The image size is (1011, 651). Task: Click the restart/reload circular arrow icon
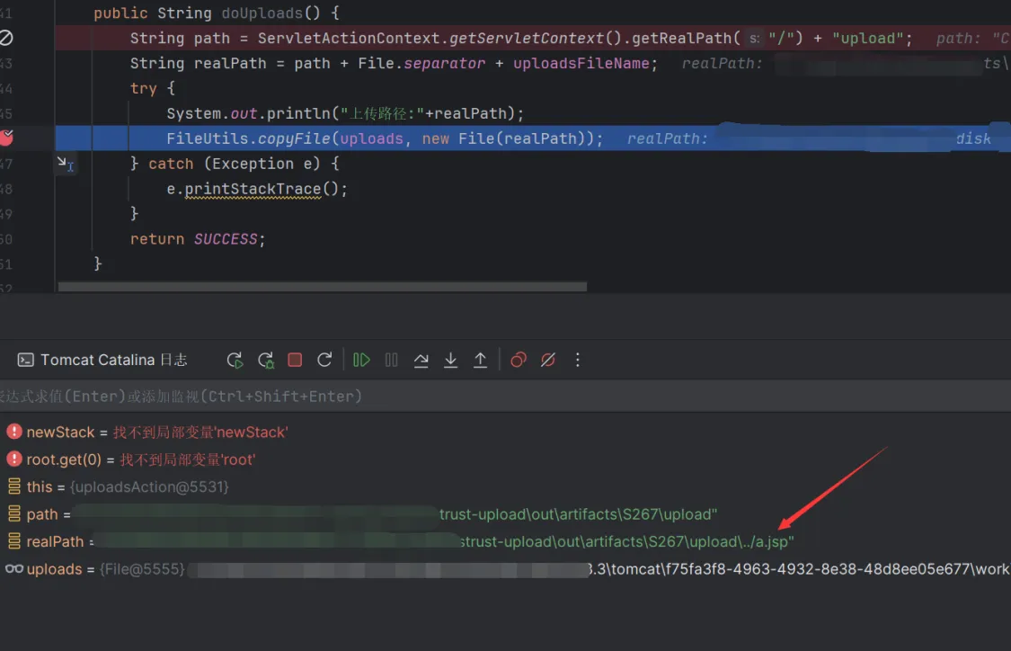click(x=325, y=360)
